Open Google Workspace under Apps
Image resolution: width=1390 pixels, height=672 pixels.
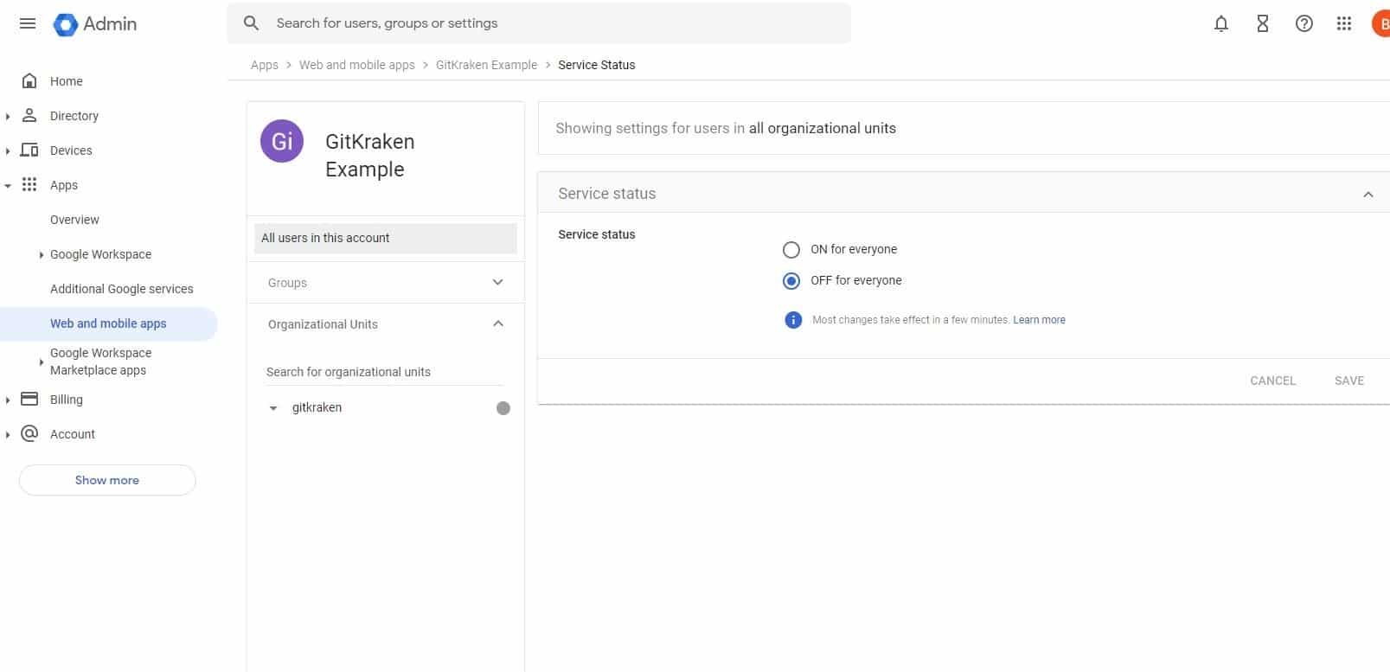tap(100, 254)
